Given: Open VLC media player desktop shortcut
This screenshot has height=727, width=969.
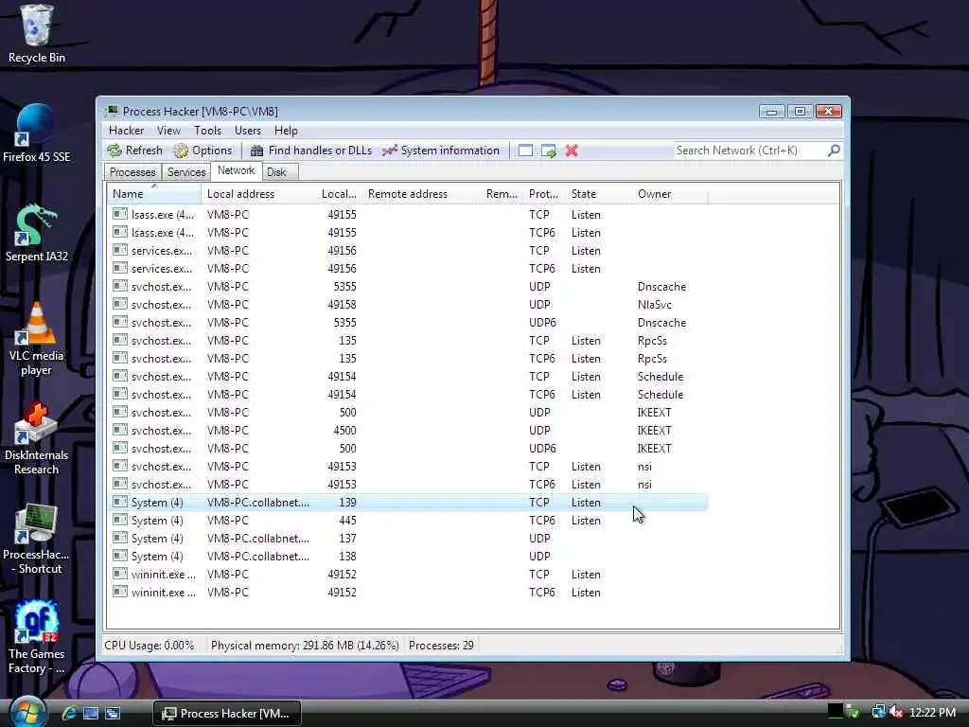Looking at the screenshot, I should tap(37, 340).
